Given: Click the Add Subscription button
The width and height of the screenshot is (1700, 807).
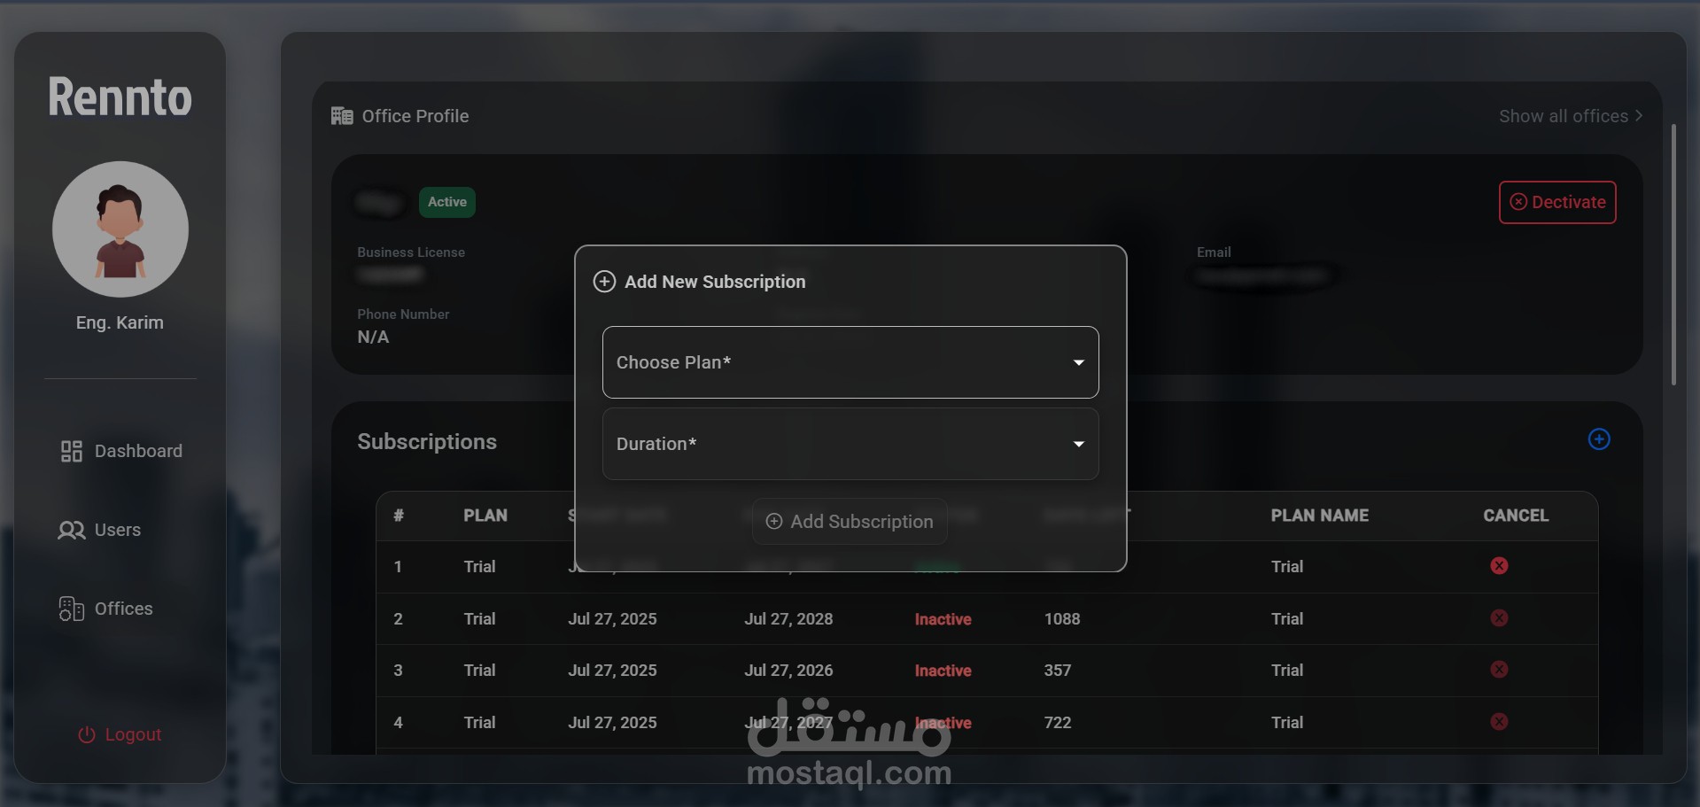Looking at the screenshot, I should click(850, 522).
